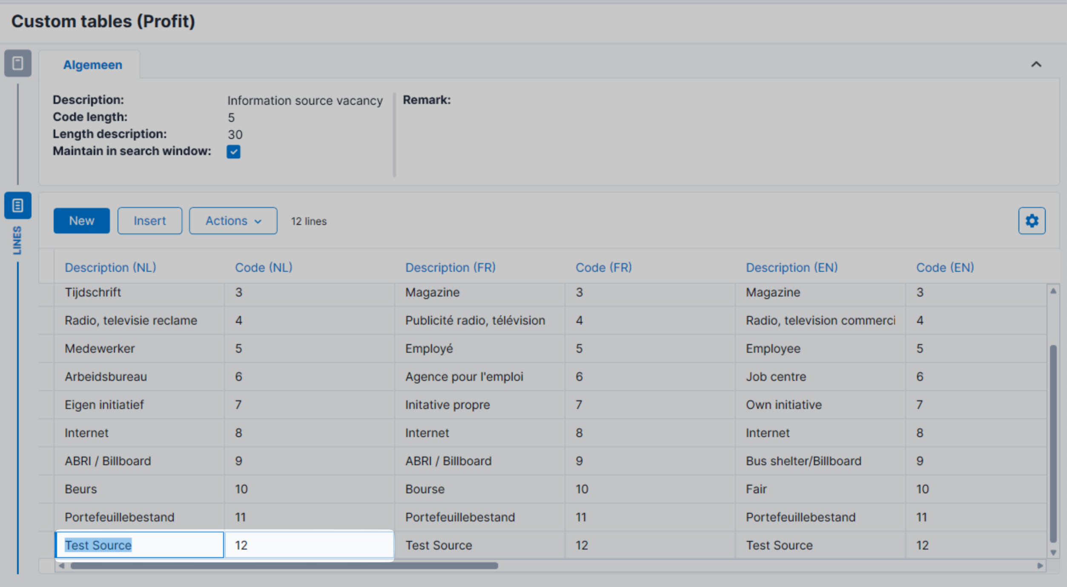The width and height of the screenshot is (1067, 587).
Task: Click the vertical scrollbar down arrow
Action: point(1053,552)
